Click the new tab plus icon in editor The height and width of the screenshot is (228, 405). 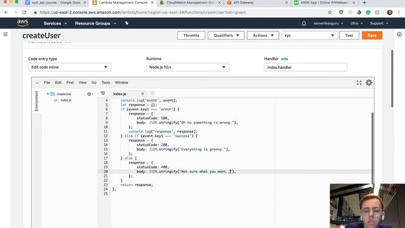153,93
